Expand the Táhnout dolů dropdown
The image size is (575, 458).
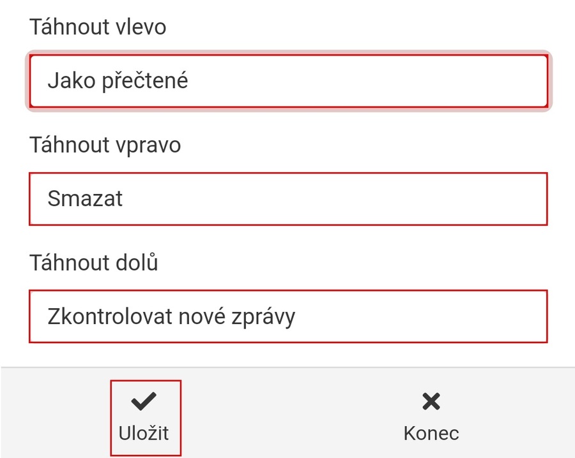click(288, 316)
